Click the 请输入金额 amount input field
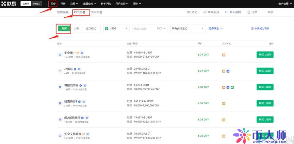The image size is (294, 144). (x=143, y=28)
